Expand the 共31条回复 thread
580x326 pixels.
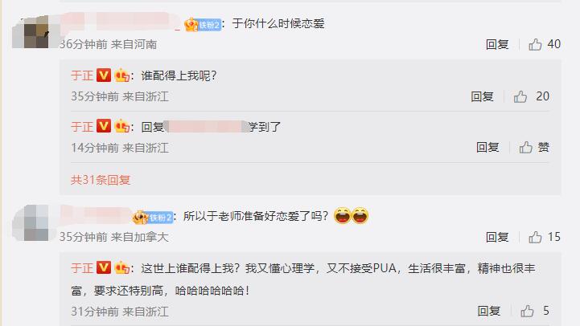pos(101,180)
